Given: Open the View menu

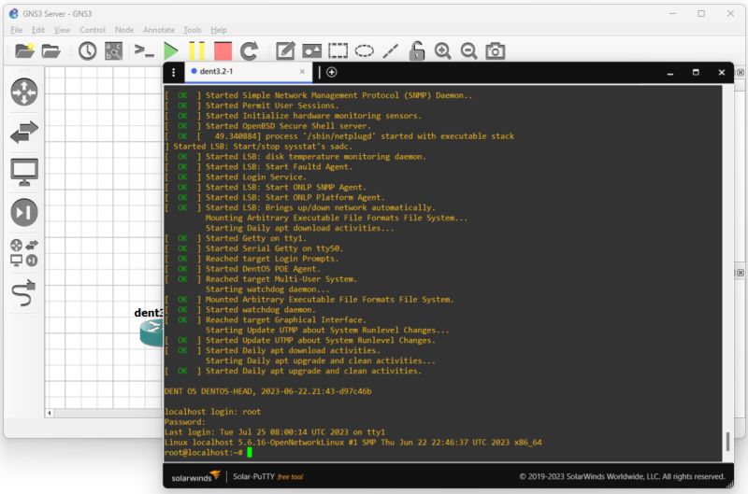Looking at the screenshot, I should [x=62, y=30].
